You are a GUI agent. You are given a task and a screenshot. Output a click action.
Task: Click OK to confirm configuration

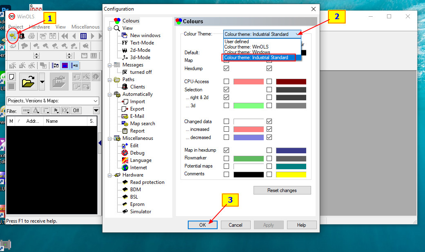click(x=202, y=225)
